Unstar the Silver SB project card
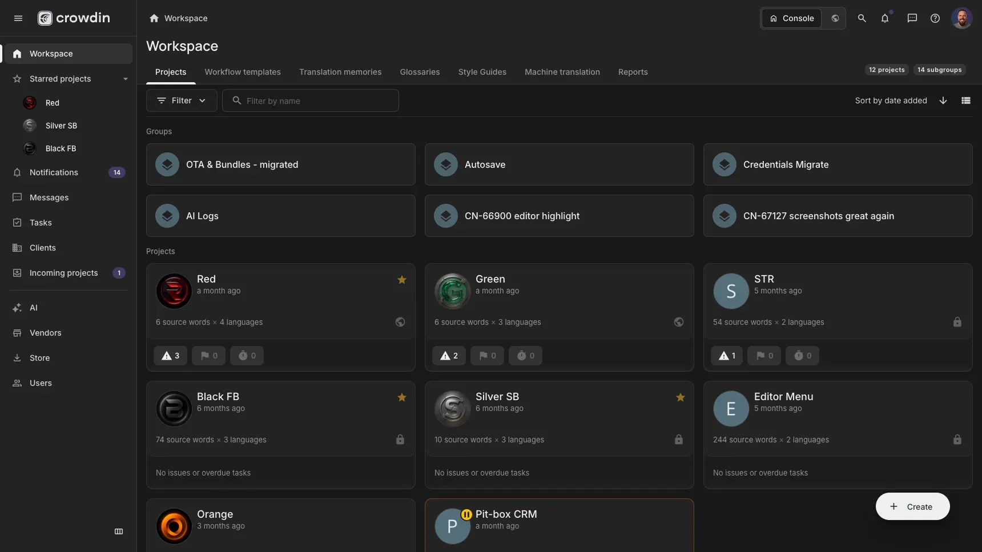The image size is (982, 552). click(681, 397)
